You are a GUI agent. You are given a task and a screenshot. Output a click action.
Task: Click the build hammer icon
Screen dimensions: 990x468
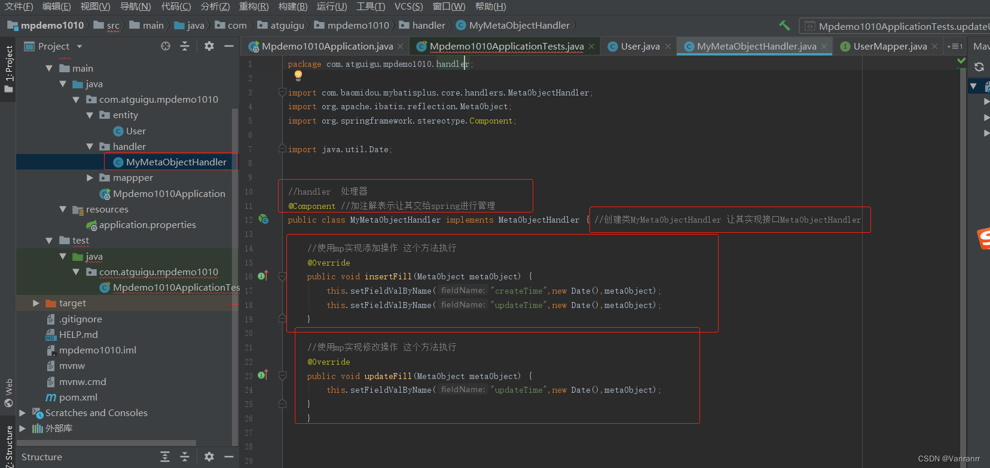[x=785, y=26]
